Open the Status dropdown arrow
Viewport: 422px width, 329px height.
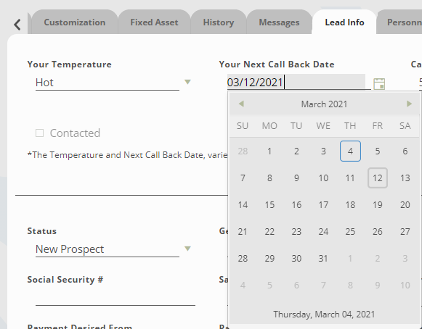click(187, 249)
